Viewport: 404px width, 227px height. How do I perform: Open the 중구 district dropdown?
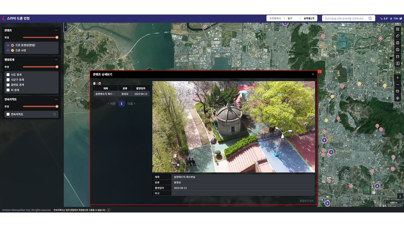coord(290,19)
